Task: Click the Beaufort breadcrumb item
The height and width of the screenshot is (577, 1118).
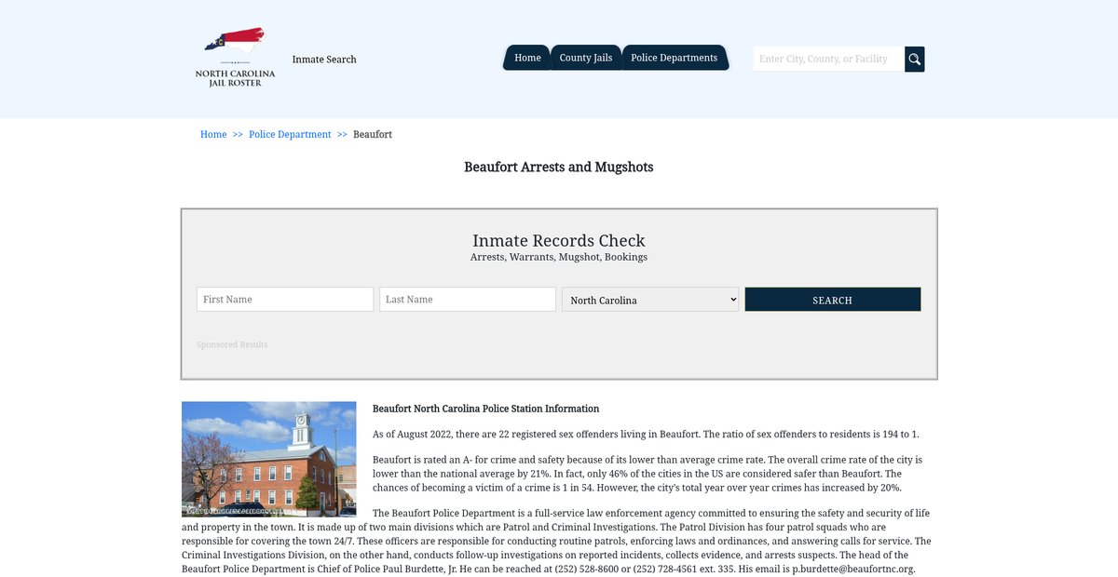Action: coord(373,134)
